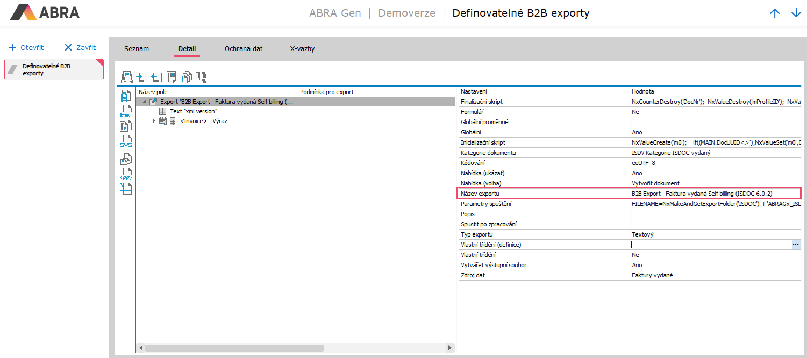Click the Nastavení column header
807x358 pixels.
tap(474, 91)
